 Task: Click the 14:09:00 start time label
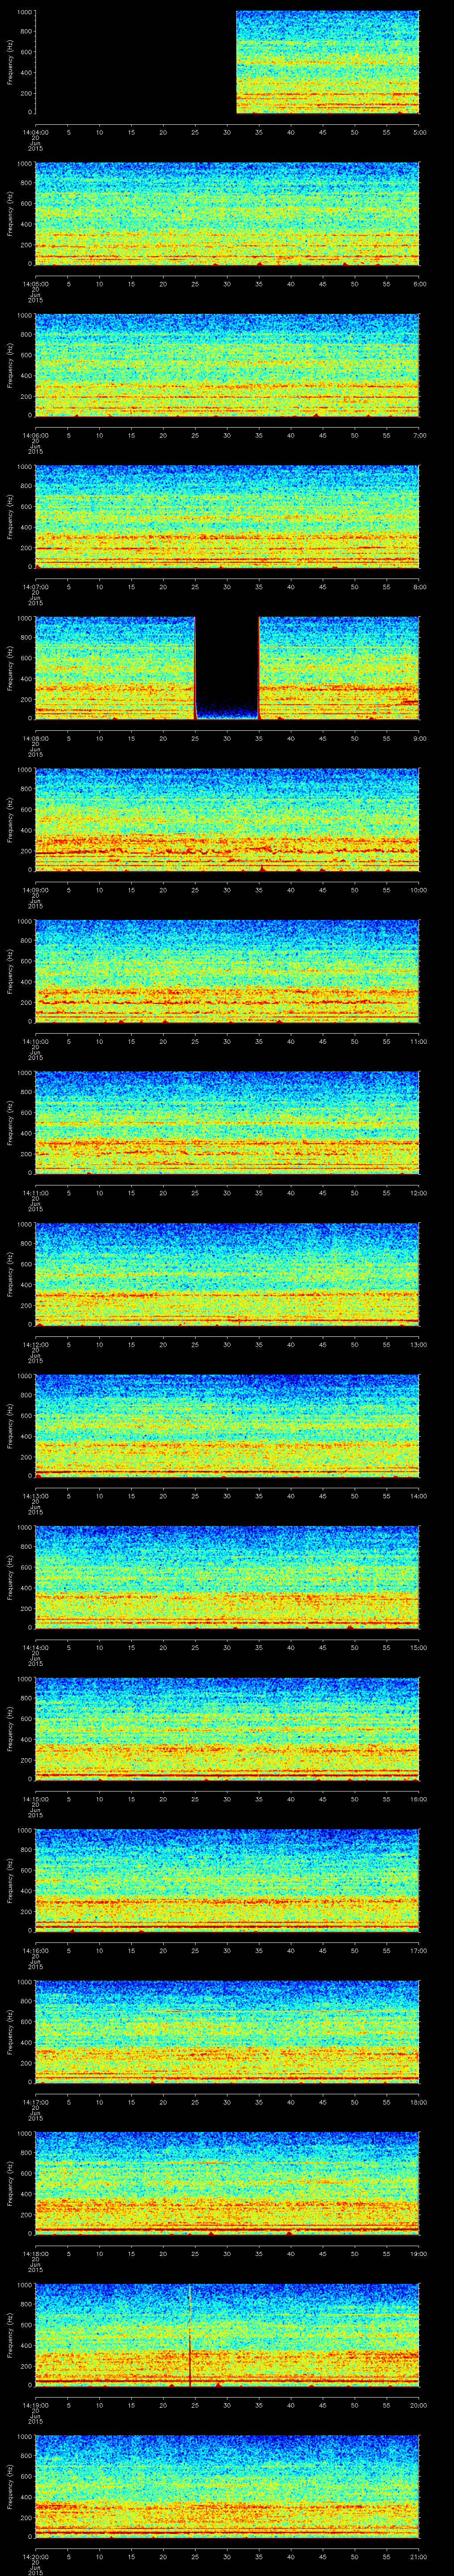[36, 890]
